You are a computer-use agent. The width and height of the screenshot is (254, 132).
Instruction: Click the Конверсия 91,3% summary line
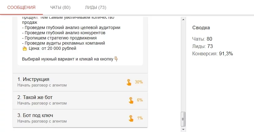point(212,54)
